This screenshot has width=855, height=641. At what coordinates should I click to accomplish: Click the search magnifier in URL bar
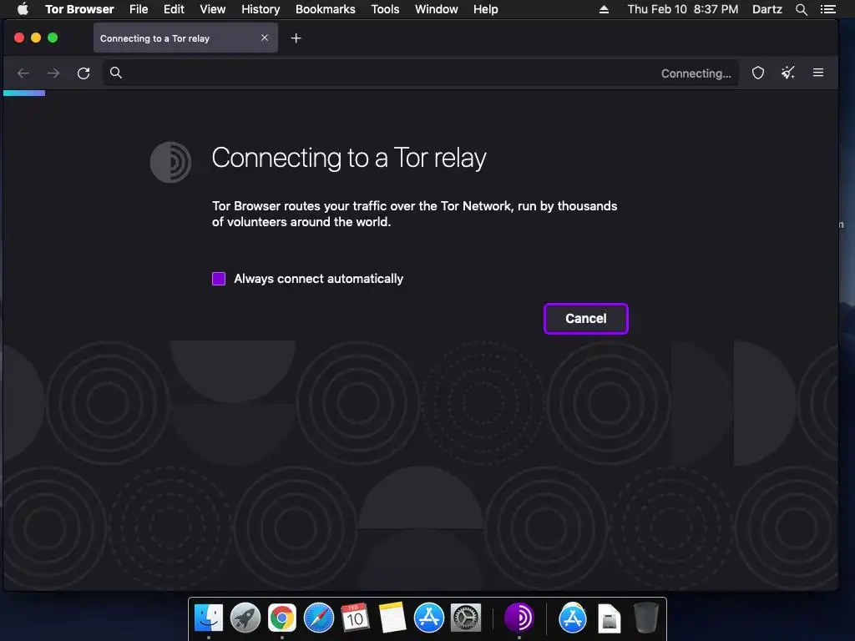coord(115,73)
